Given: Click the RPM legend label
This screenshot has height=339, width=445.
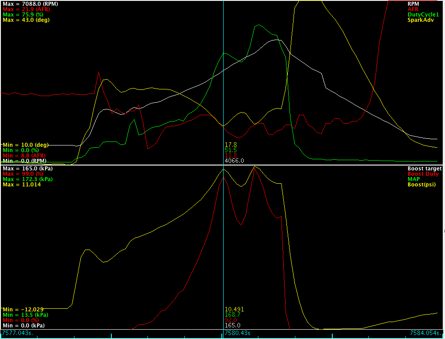Looking at the screenshot, I should 413,4.
